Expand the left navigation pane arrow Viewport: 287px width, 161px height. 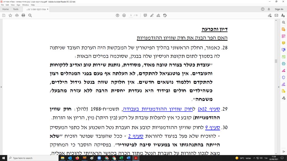click(1, 87)
